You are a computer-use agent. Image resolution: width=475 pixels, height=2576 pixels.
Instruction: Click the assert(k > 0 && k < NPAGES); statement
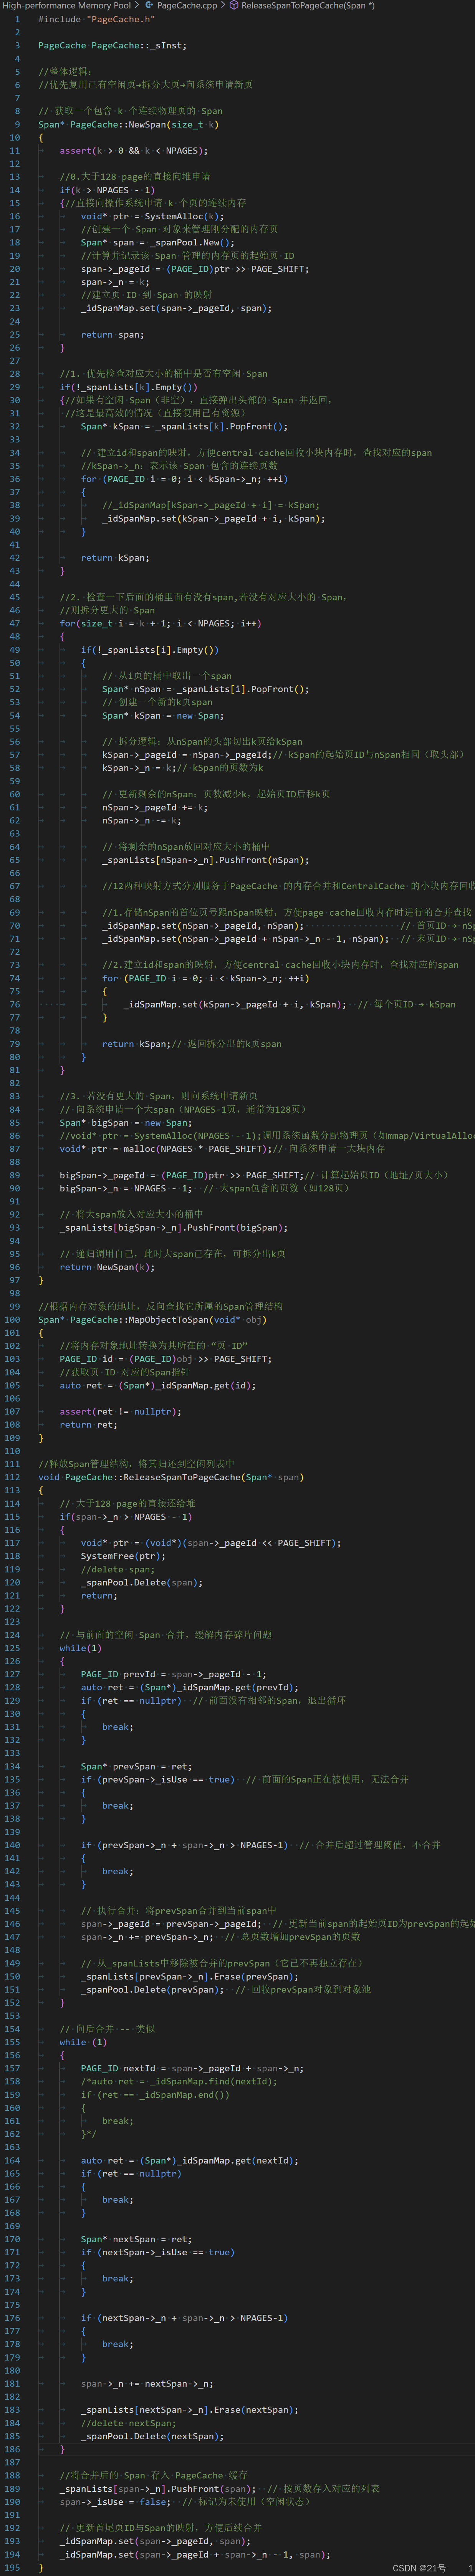(134, 150)
